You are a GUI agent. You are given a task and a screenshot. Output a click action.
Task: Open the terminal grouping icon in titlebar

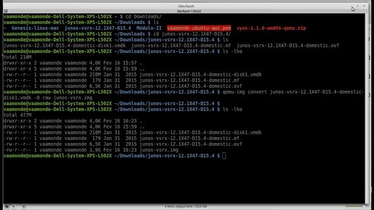coord(6,11)
